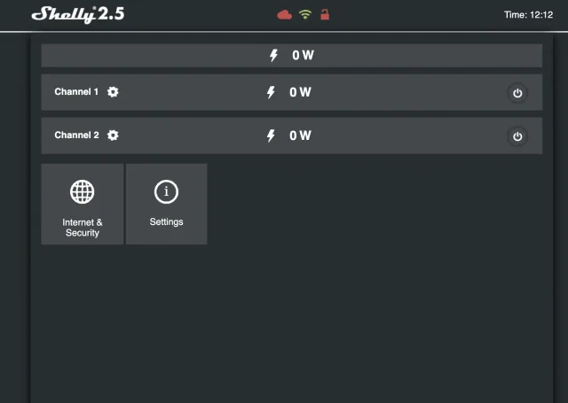Image resolution: width=568 pixels, height=403 pixels.
Task: Click the info icon above Settings
Action: point(166,191)
